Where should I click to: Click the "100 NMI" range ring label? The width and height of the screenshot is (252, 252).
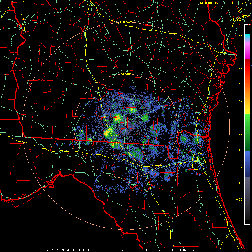126,22
